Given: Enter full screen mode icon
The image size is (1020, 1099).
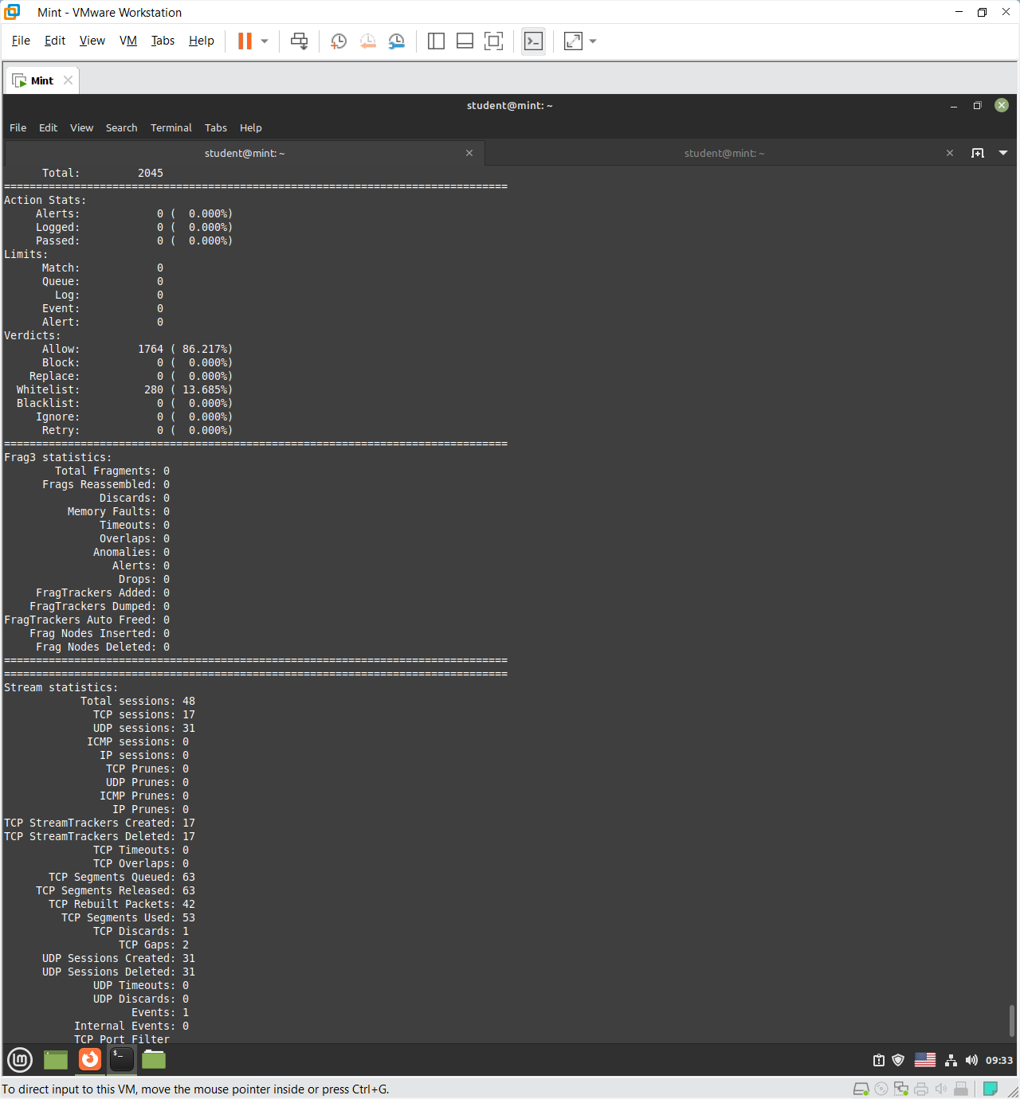Looking at the screenshot, I should [494, 41].
